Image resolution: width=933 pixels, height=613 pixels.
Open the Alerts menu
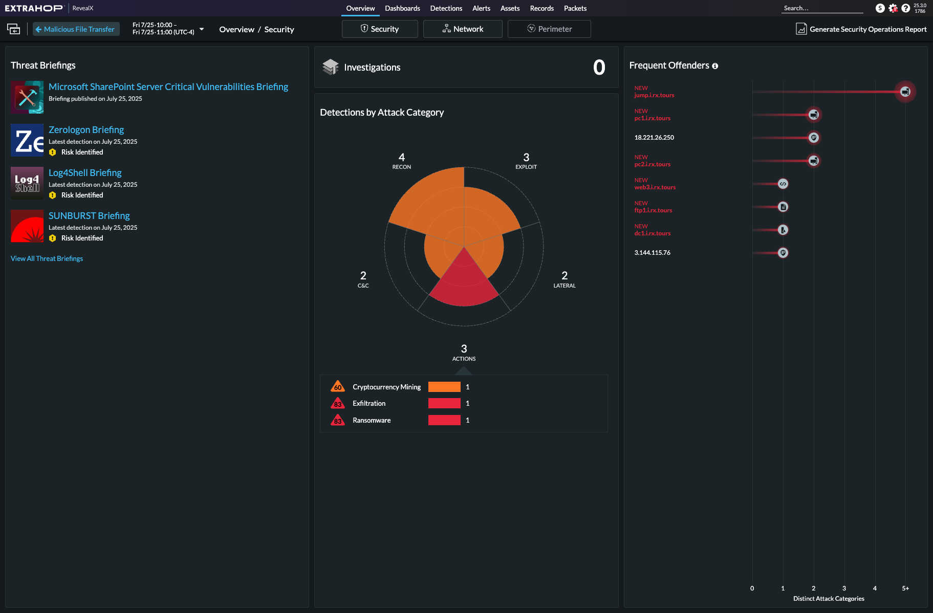pos(481,8)
